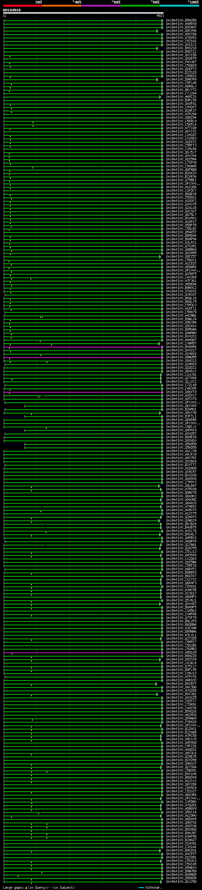Select hit label UniRef100_Q6Y289

[181, 784]
